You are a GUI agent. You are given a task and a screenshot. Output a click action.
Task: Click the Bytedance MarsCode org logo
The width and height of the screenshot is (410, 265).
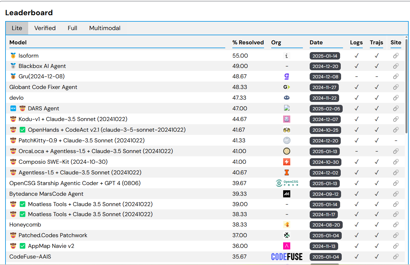(287, 194)
